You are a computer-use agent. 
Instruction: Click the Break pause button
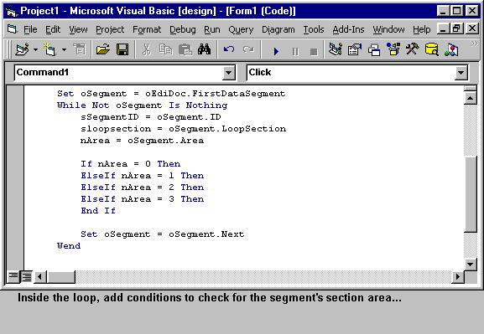[295, 51]
